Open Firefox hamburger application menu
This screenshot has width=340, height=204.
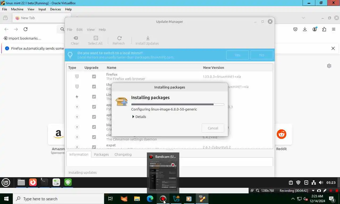[334, 29]
